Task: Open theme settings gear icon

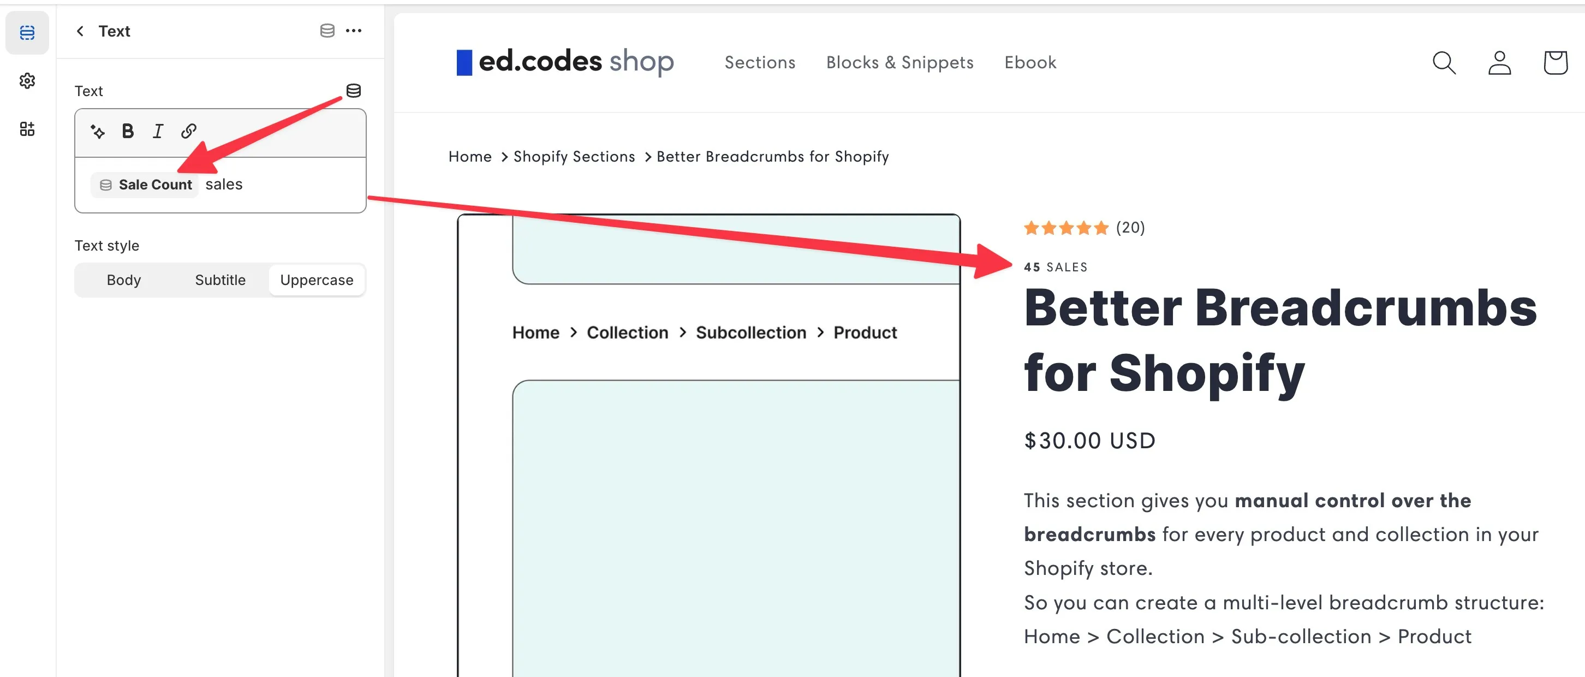Action: (x=27, y=81)
